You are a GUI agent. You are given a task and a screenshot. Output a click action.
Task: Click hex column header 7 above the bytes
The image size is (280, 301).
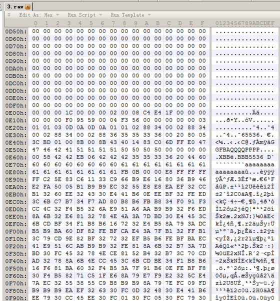(x=113, y=23)
